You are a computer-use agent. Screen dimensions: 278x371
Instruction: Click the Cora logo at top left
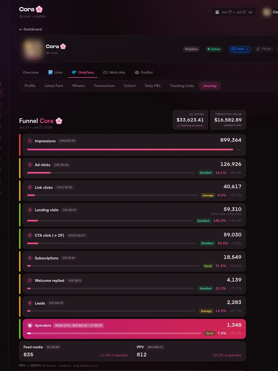pyautogui.click(x=31, y=9)
